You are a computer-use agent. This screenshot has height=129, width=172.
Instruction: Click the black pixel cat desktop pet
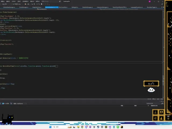pyautogui.click(x=8, y=120)
